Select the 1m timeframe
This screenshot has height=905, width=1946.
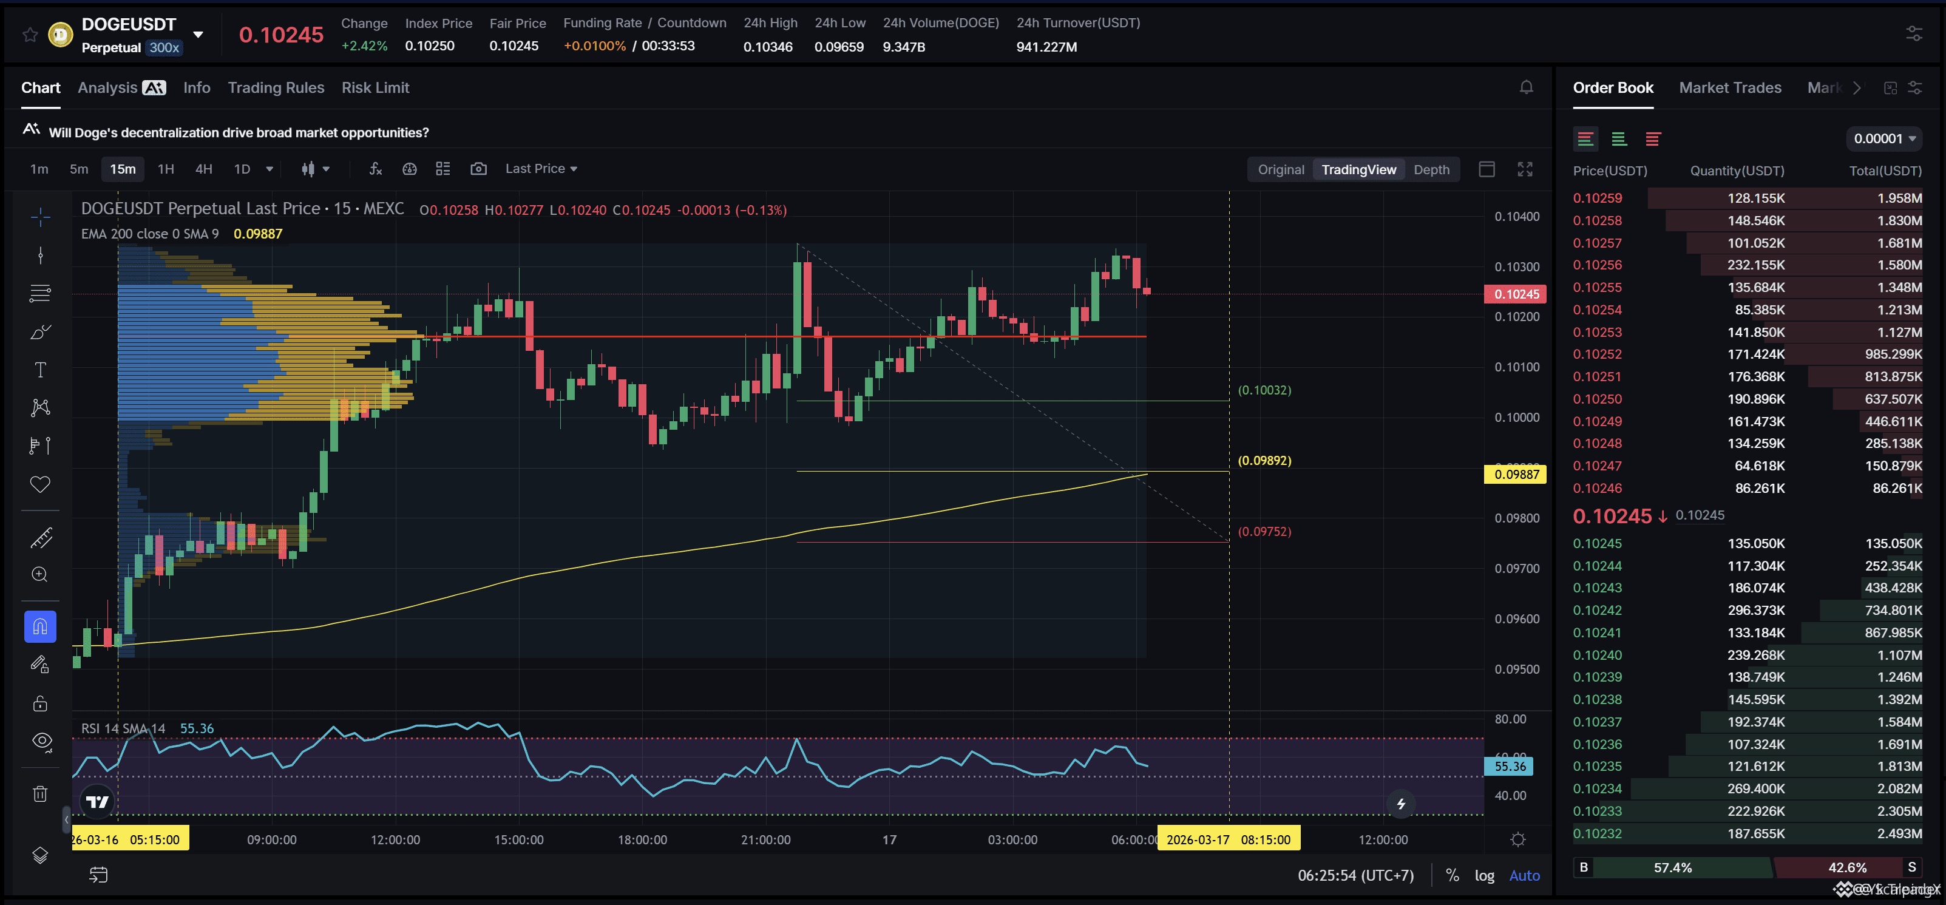pyautogui.click(x=39, y=169)
